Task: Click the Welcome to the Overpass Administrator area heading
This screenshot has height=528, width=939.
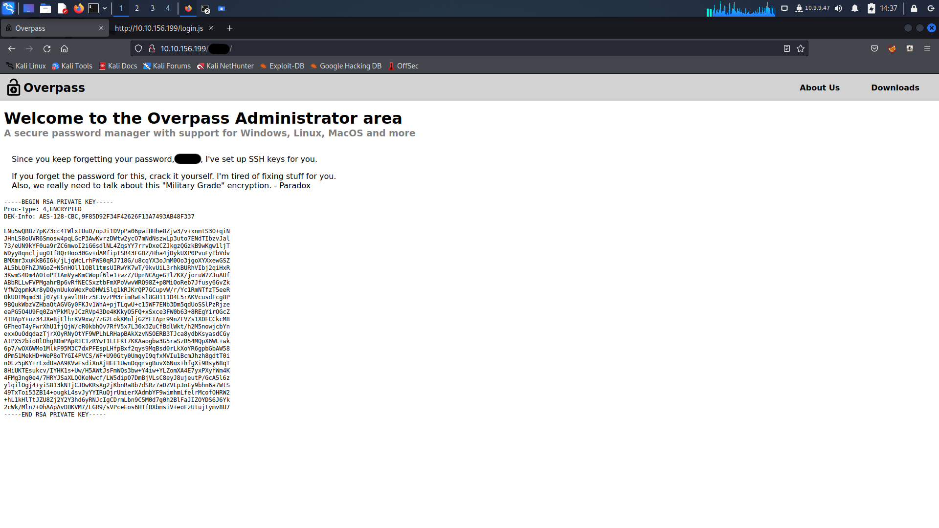Action: [203, 118]
